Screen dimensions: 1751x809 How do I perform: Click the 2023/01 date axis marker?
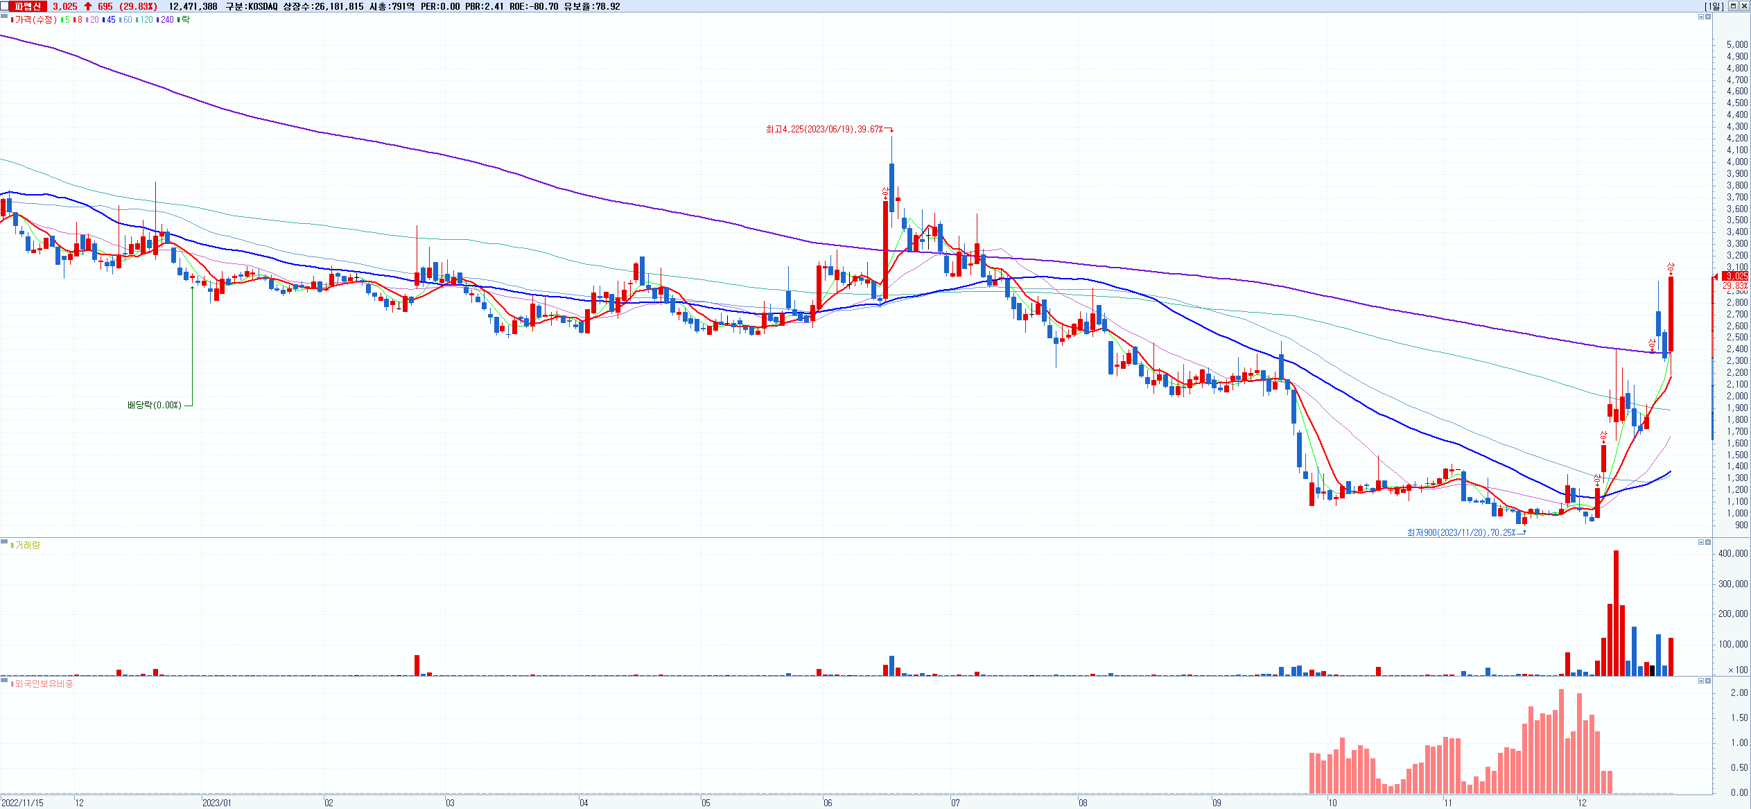217,803
